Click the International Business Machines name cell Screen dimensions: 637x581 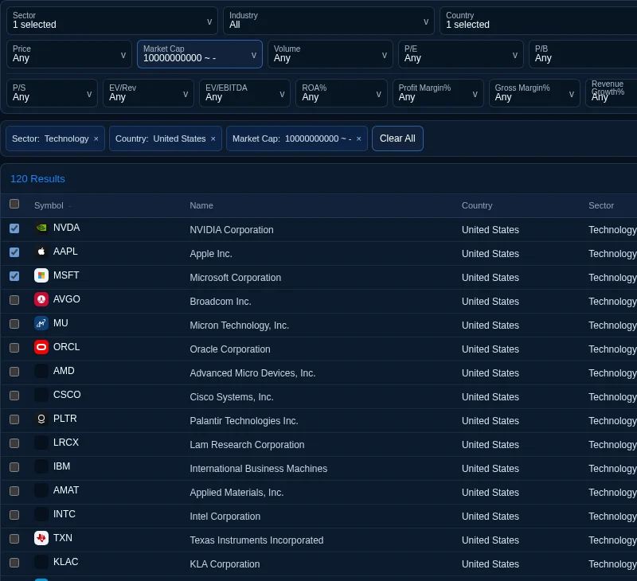[x=258, y=469]
